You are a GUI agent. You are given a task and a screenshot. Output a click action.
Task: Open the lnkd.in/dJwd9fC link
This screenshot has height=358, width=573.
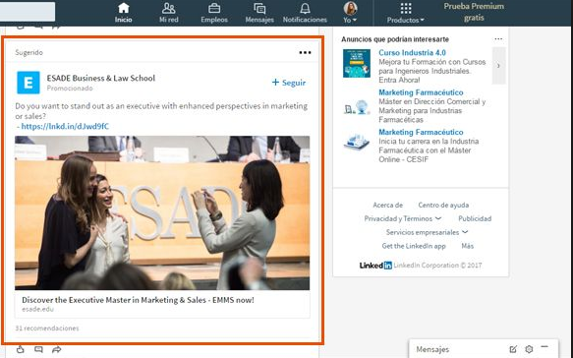click(x=65, y=127)
